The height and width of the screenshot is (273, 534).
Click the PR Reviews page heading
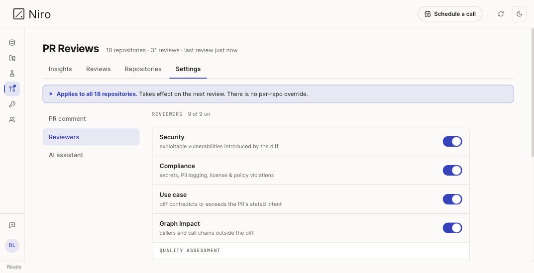click(71, 49)
